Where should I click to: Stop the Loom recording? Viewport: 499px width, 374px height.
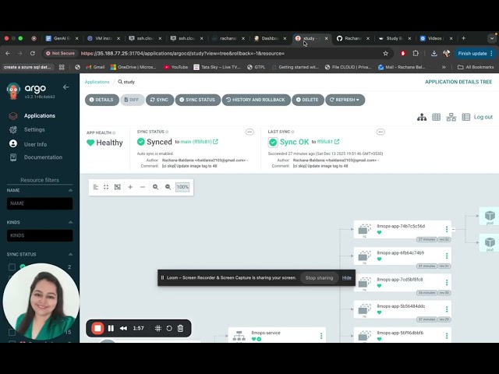pyautogui.click(x=97, y=328)
